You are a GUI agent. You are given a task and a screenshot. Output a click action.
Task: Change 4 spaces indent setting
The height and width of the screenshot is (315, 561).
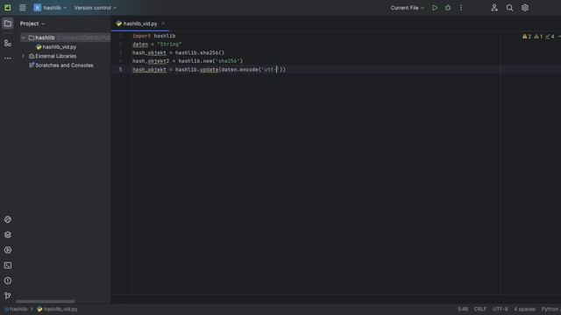(x=524, y=309)
